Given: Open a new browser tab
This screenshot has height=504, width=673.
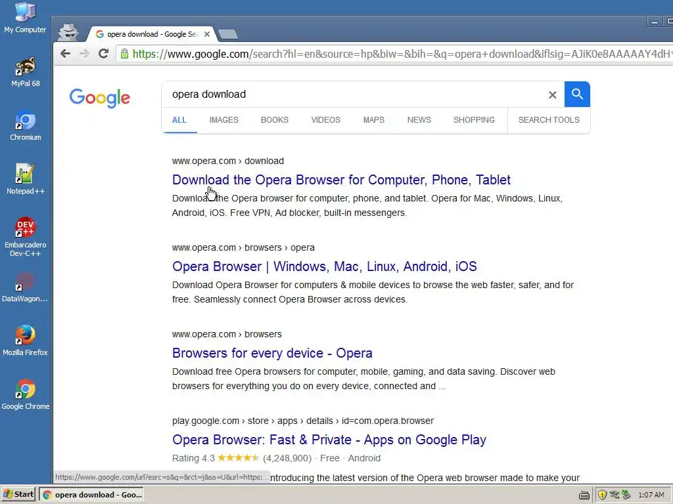Looking at the screenshot, I should pyautogui.click(x=228, y=34).
